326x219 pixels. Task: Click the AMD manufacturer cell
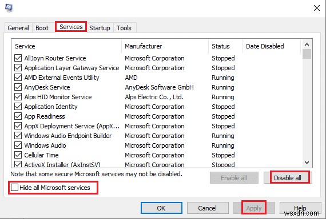131,78
